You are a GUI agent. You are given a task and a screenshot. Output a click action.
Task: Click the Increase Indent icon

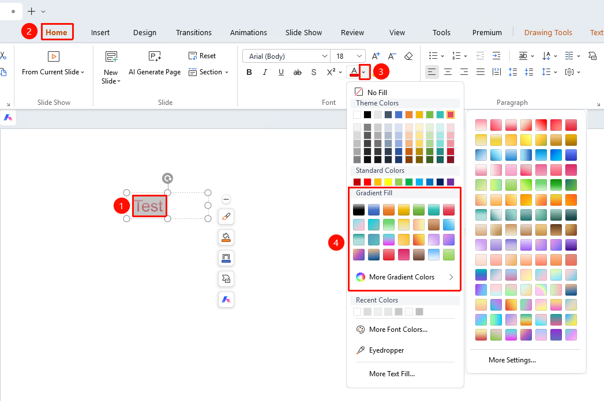[496, 56]
